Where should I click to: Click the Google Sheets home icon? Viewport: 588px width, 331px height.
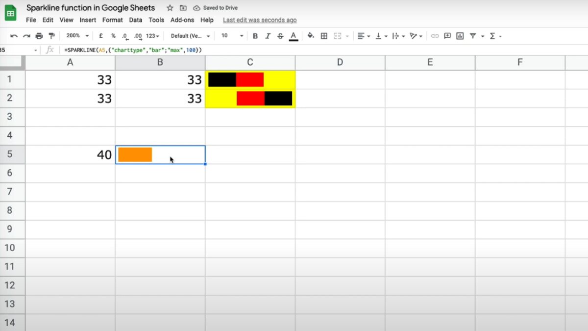[11, 12]
